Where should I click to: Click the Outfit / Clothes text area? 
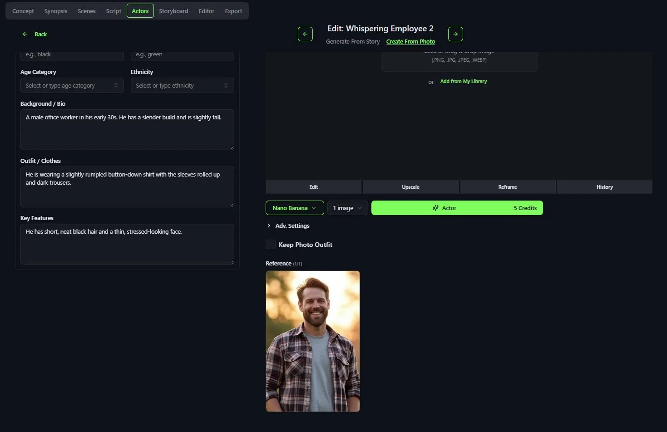pyautogui.click(x=127, y=187)
